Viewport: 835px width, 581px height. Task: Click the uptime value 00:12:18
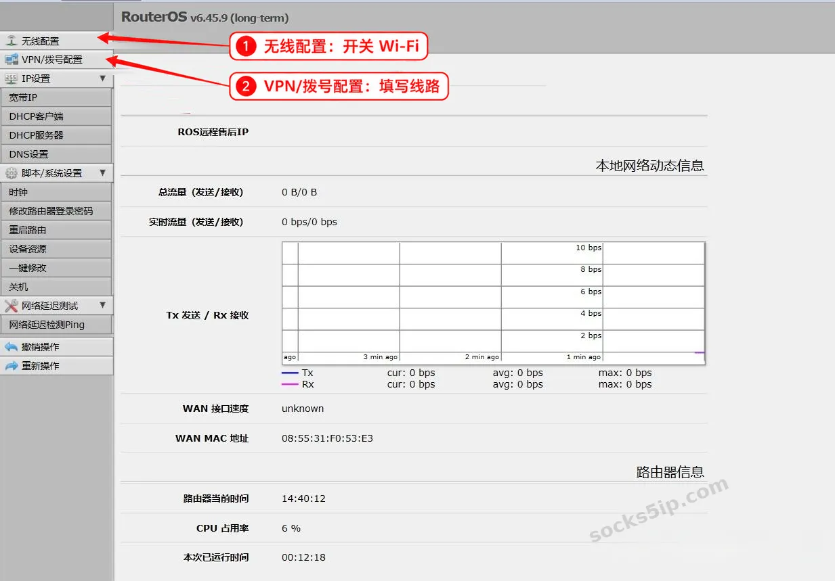(x=303, y=558)
